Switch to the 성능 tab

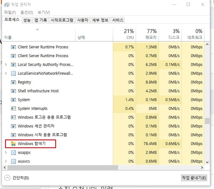[x=27, y=20]
